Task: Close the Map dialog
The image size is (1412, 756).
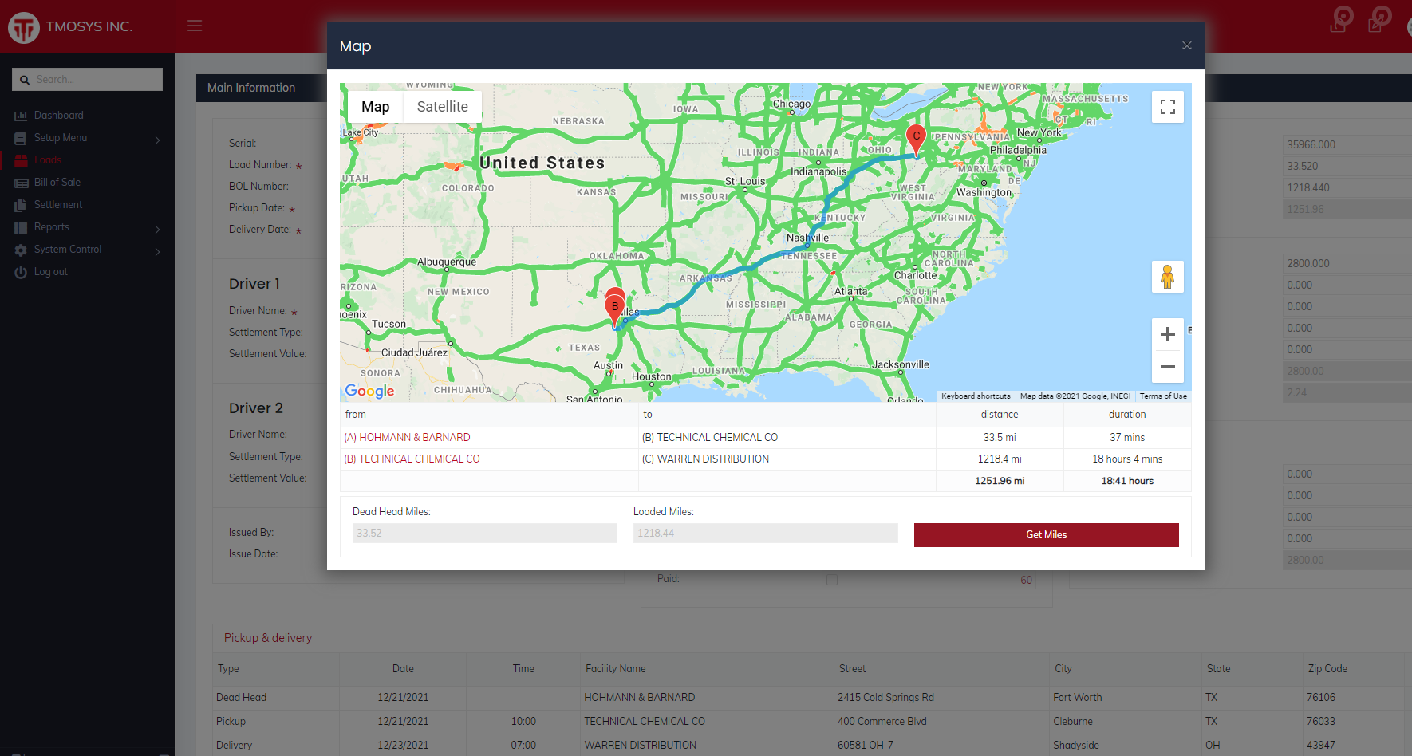Action: point(1187,45)
